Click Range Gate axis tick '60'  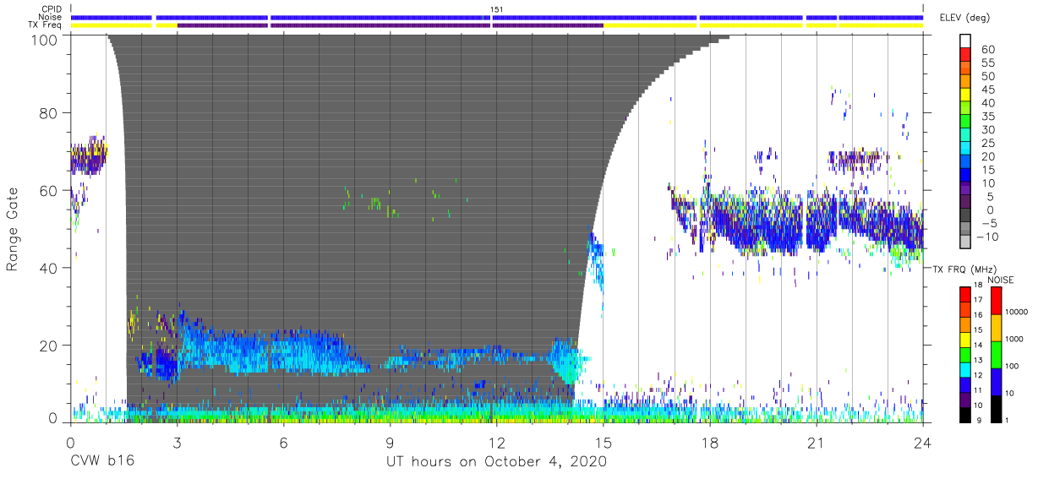click(x=48, y=191)
